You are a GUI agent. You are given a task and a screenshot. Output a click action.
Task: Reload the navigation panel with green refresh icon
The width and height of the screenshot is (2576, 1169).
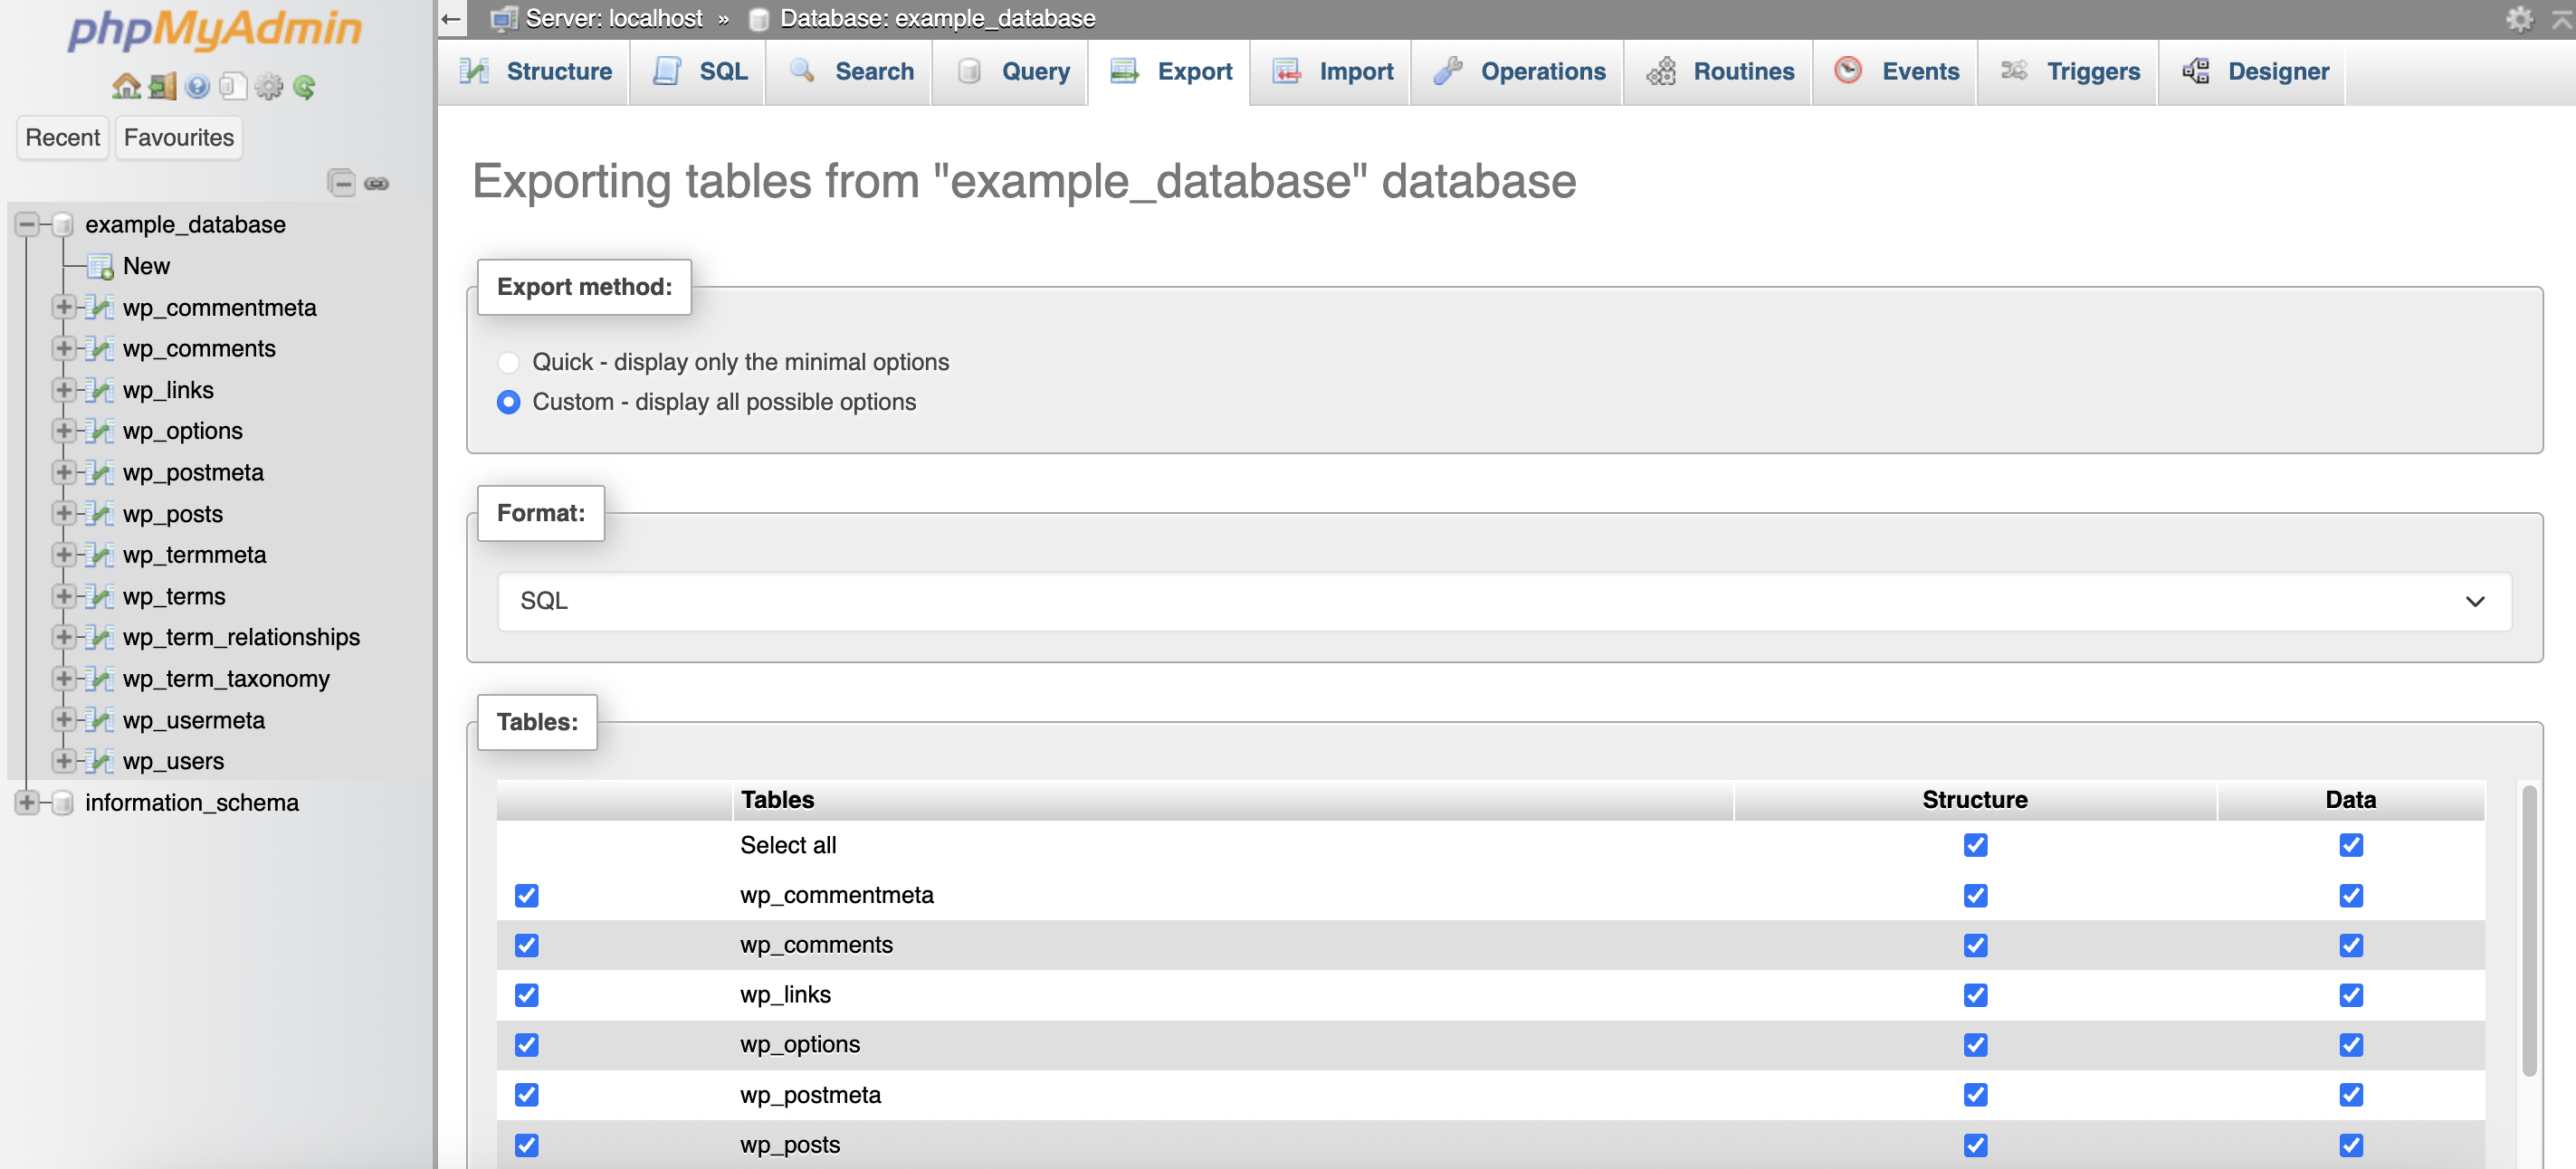303,85
